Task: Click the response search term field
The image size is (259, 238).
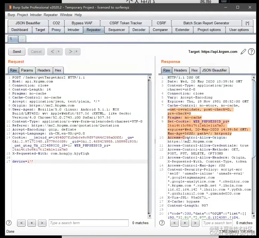Action: point(217,223)
